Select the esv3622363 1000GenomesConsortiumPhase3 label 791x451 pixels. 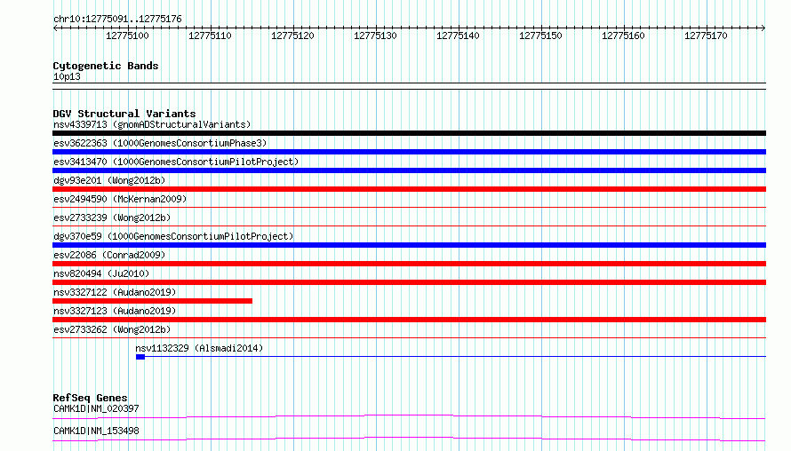160,143
